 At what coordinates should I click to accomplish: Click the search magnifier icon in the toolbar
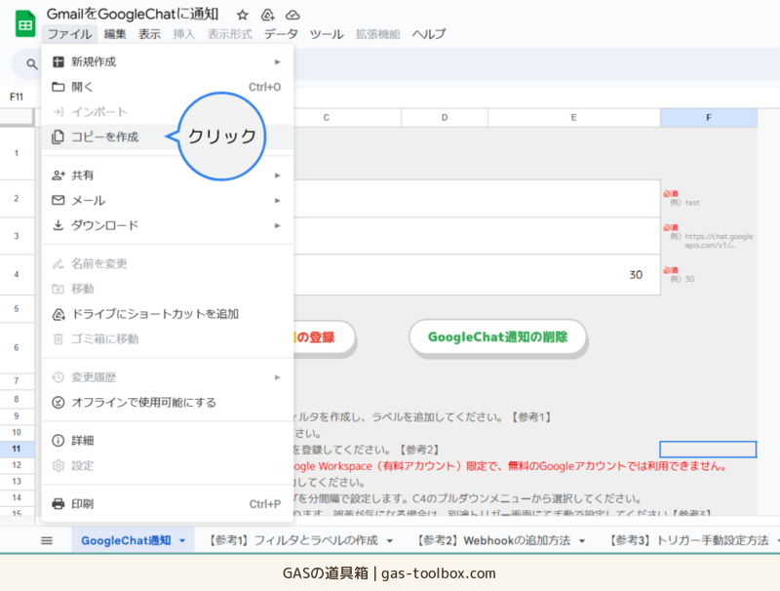pos(32,64)
